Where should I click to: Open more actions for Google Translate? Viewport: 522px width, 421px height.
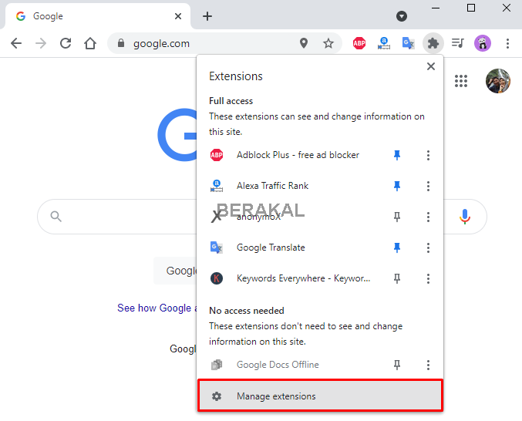tap(428, 248)
